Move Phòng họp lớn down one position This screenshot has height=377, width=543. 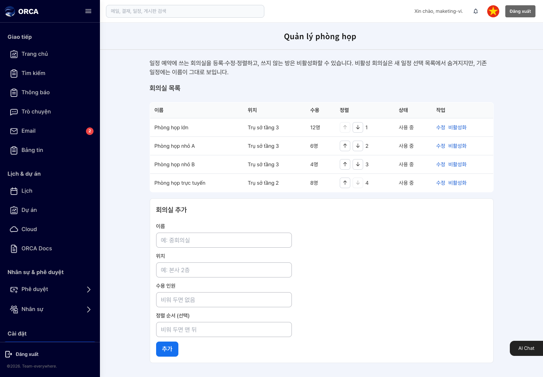(358, 127)
